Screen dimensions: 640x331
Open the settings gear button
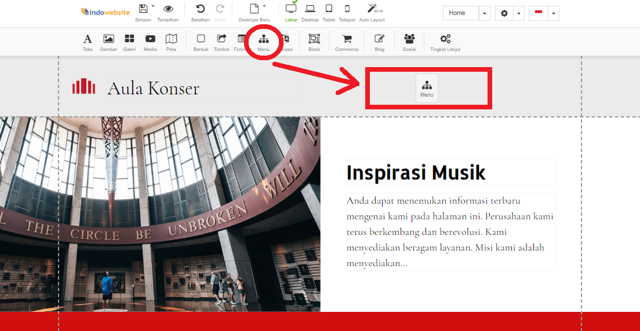point(504,13)
